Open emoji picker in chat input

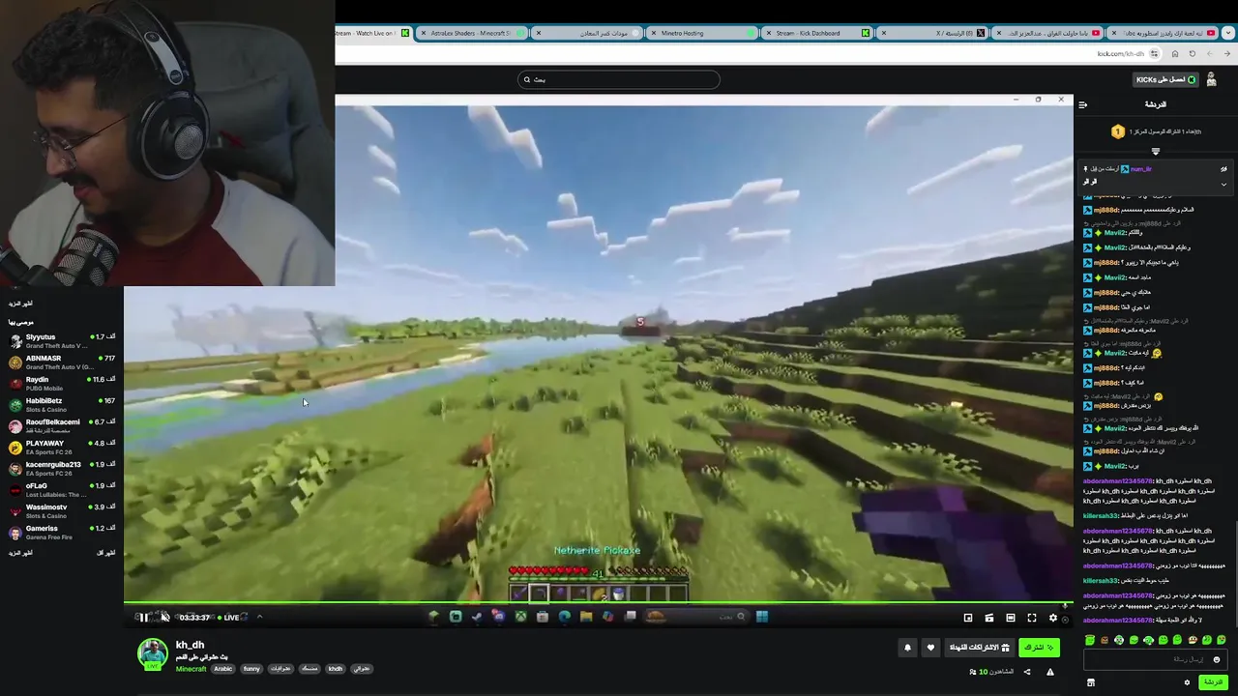[1217, 659]
